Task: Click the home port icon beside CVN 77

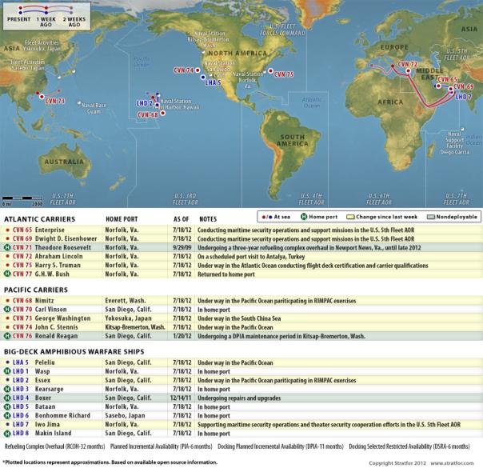Action: click(7, 274)
